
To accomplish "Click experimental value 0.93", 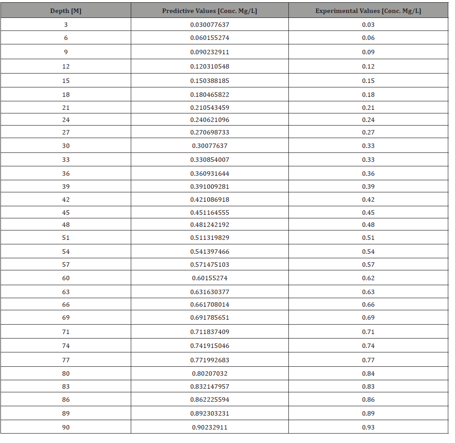I will coord(368,427).
